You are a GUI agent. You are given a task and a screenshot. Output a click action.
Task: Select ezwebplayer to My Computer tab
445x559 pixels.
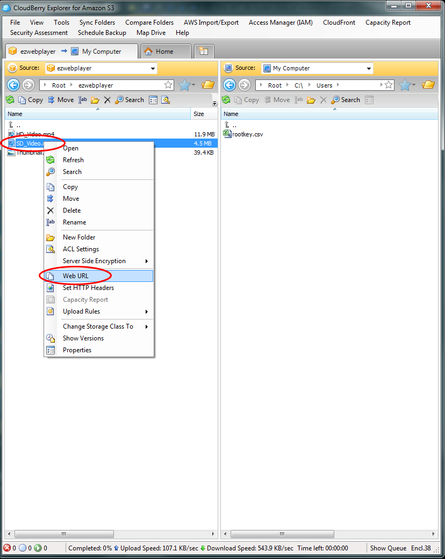click(x=71, y=52)
